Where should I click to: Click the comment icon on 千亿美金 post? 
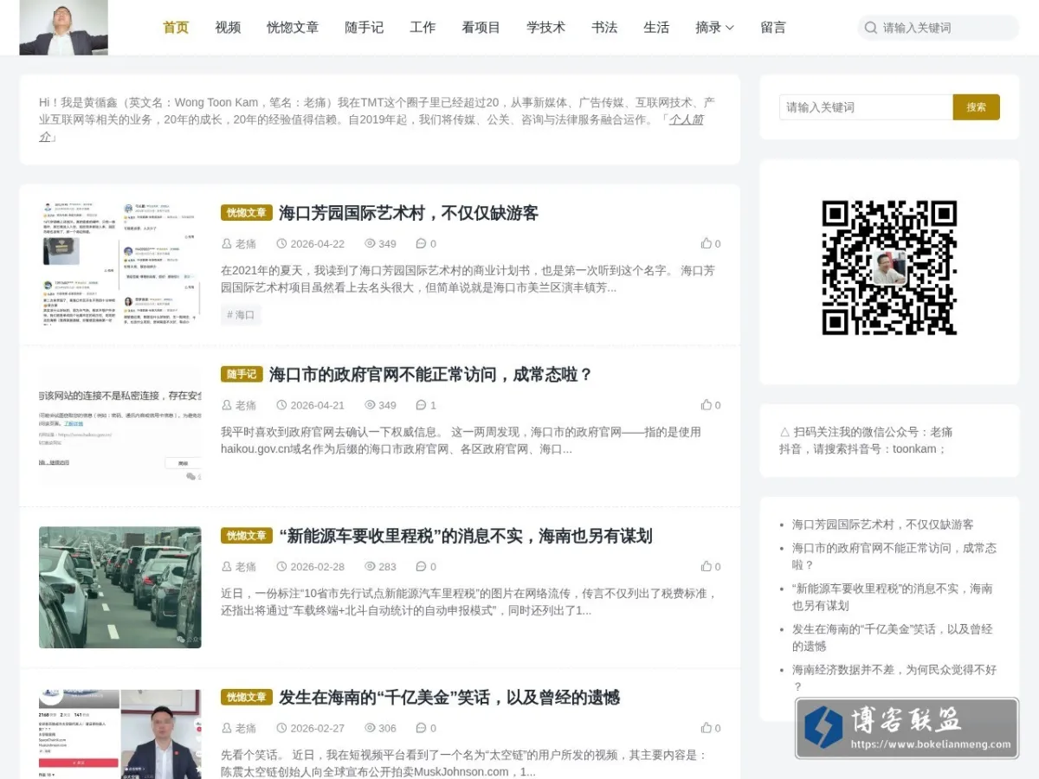point(421,728)
